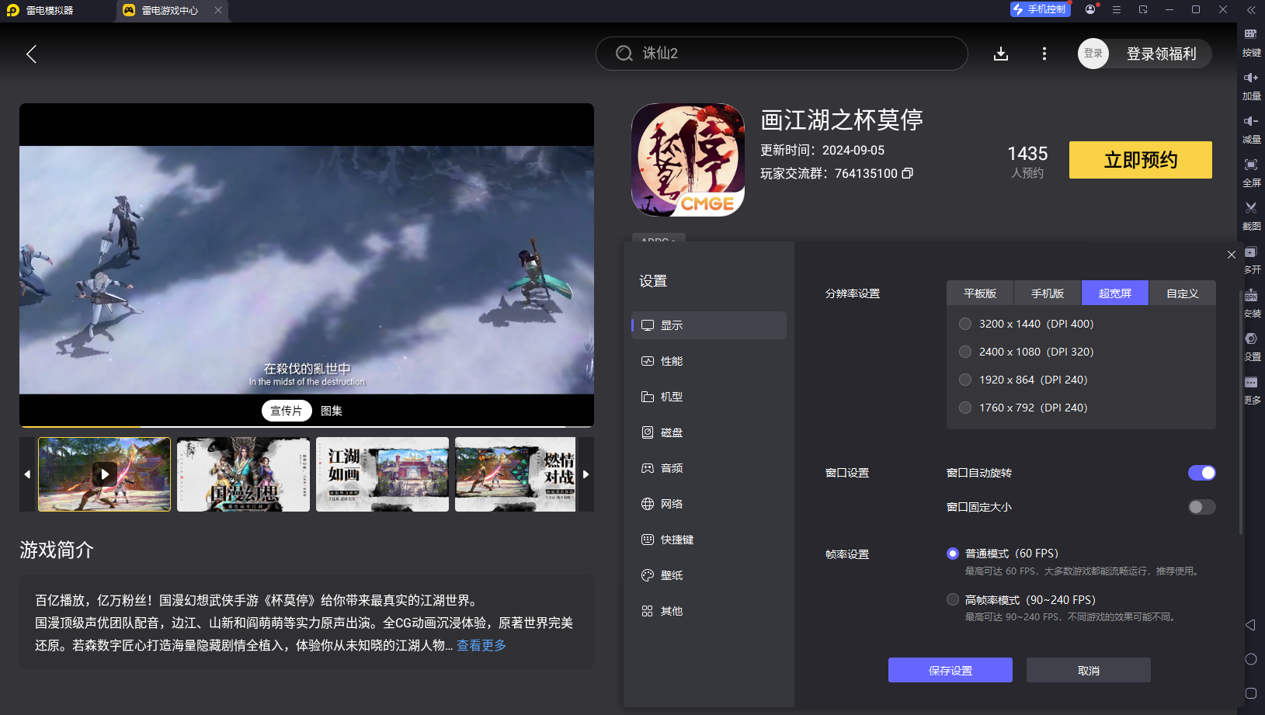The image size is (1265, 715).
Task: Go back with the left arrow icon
Action: 31,54
